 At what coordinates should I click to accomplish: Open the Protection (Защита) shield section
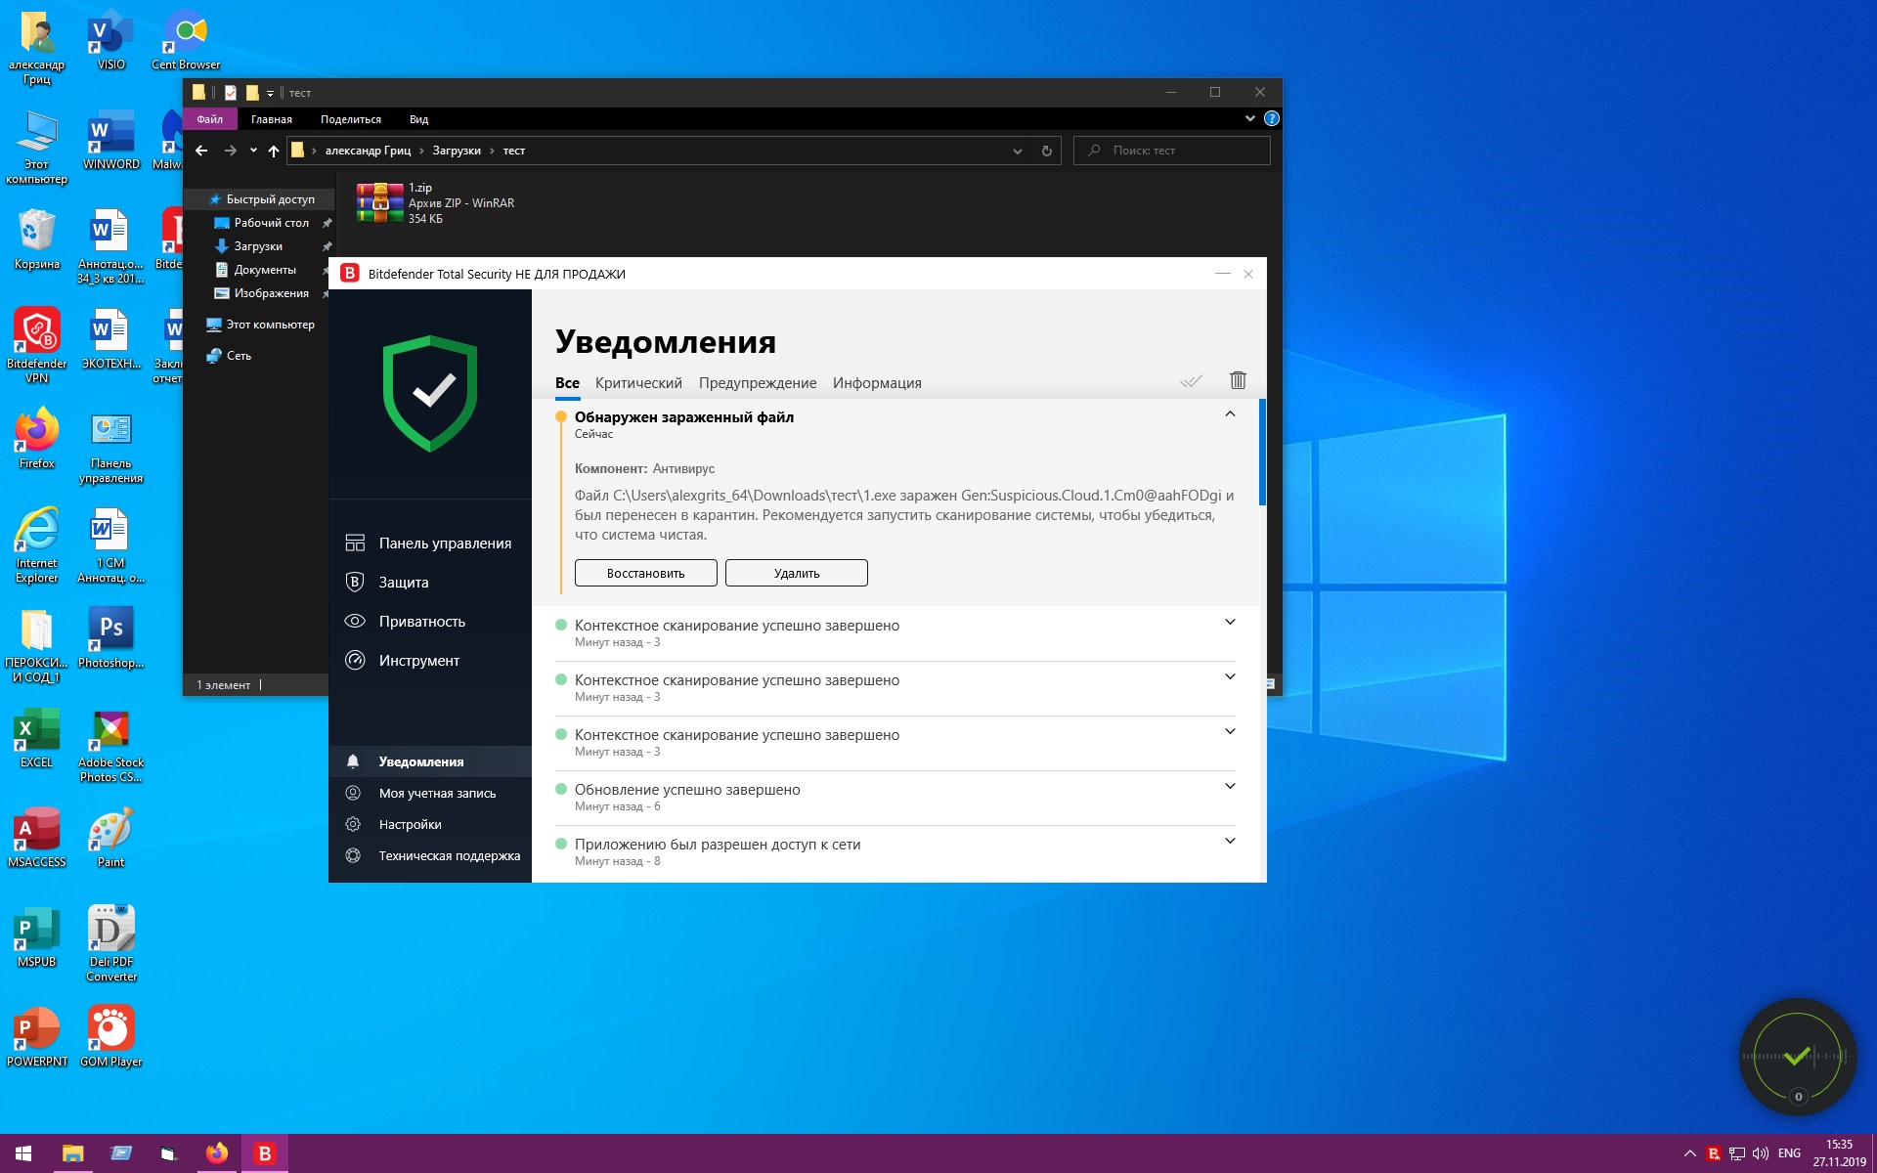click(x=403, y=583)
